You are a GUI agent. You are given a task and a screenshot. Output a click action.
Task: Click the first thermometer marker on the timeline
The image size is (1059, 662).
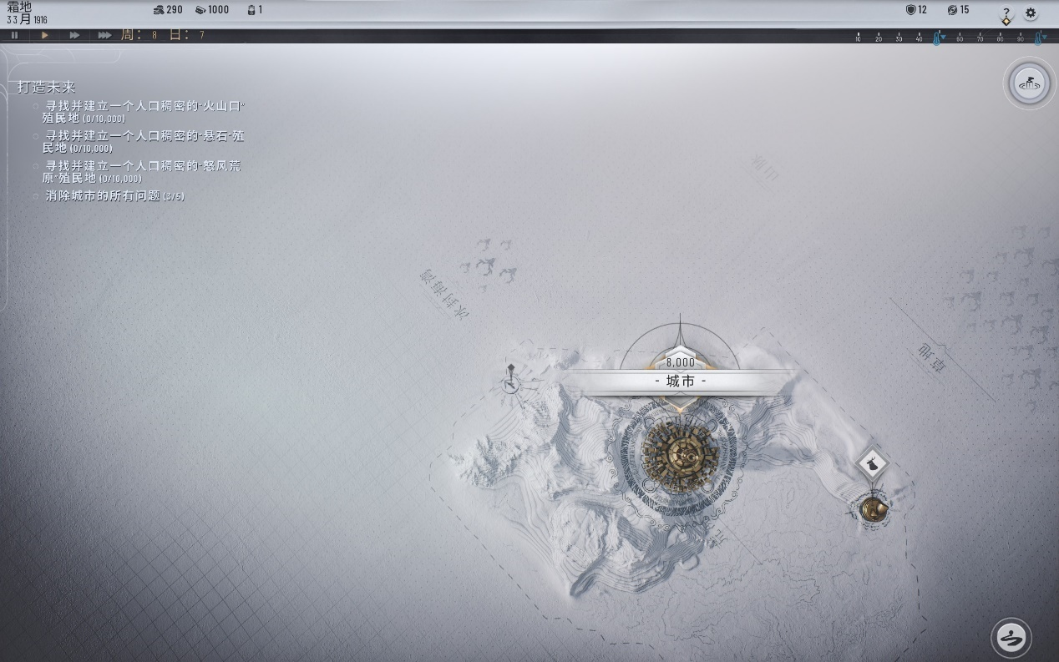937,38
